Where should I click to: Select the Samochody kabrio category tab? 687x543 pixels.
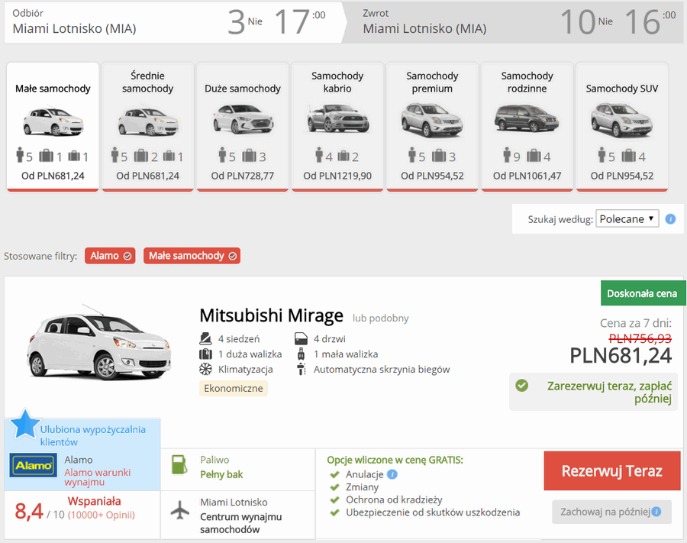pyautogui.click(x=337, y=127)
